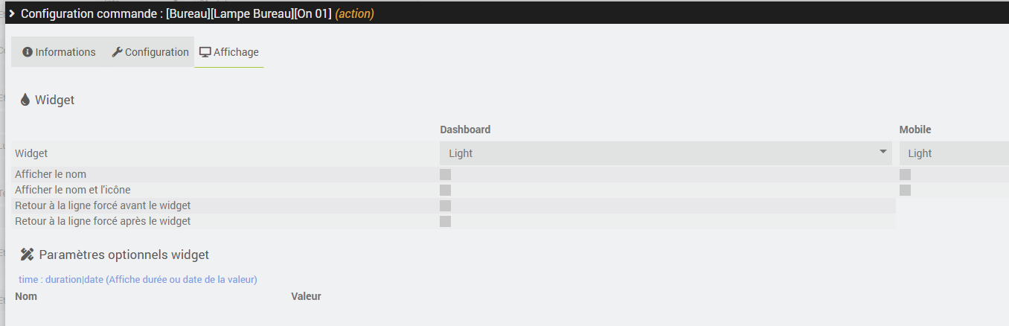Viewport: 1009px width, 326px height.
Task: Enable 'Retour à la ligne forcé après' checkbox
Action: [445, 221]
